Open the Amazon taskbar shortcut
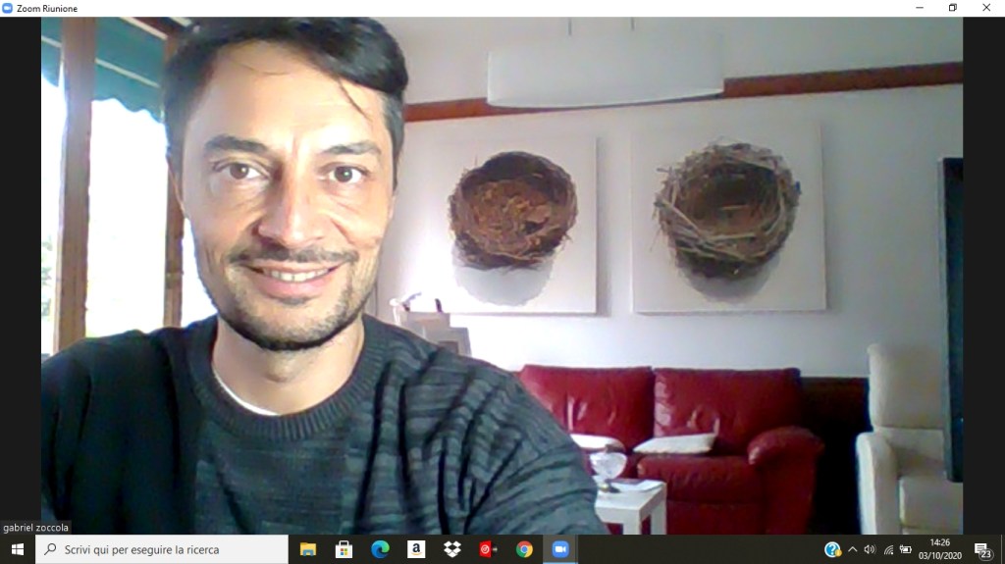The width and height of the screenshot is (1005, 564). (416, 549)
